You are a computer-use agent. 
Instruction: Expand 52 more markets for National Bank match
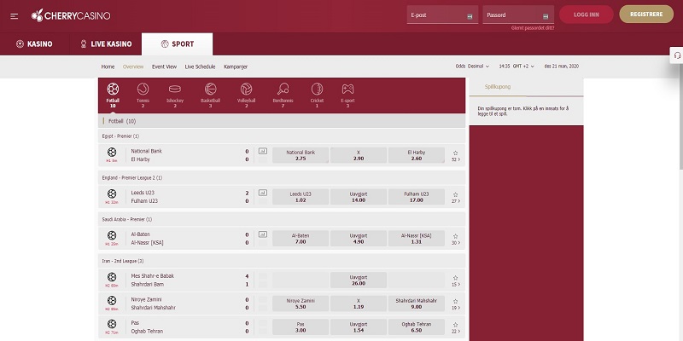[x=456, y=159]
